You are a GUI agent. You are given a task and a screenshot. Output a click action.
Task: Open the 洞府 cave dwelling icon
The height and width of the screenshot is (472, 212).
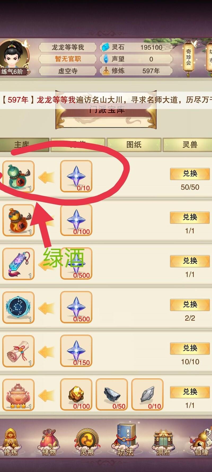click(x=163, y=442)
